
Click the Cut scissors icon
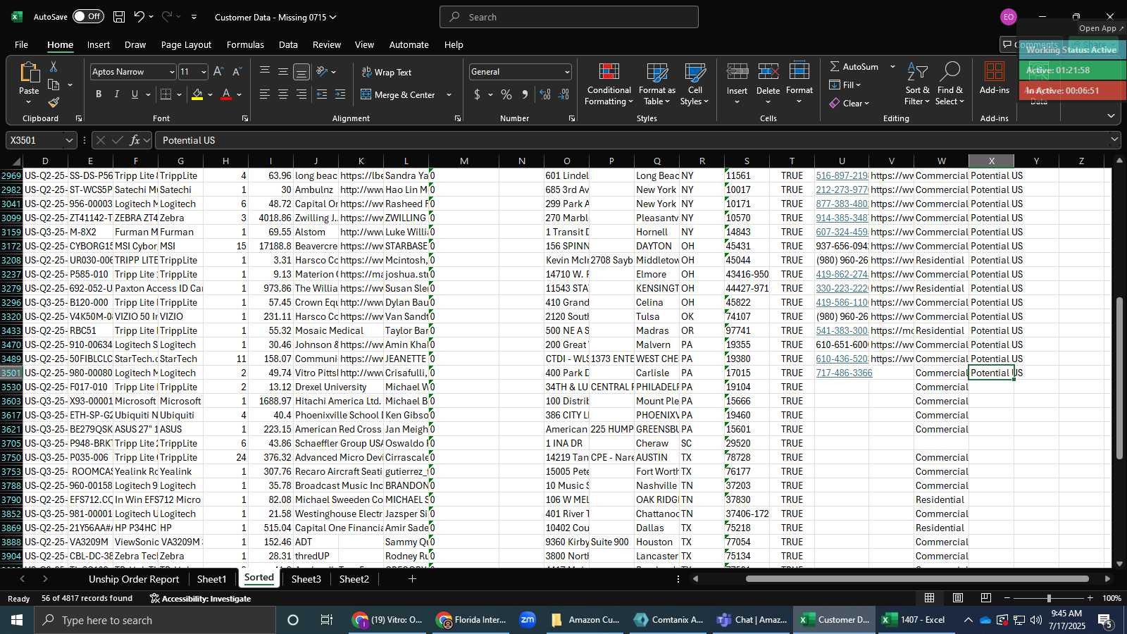tap(54, 66)
